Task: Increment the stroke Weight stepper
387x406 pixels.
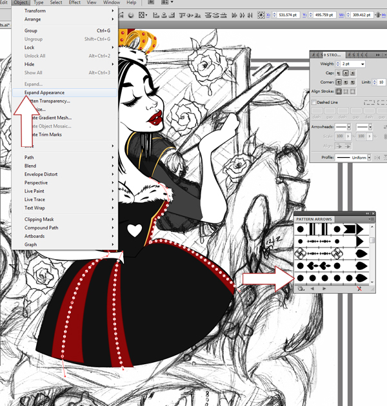Action: tap(338, 63)
